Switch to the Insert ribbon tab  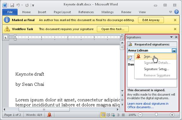[42, 12]
